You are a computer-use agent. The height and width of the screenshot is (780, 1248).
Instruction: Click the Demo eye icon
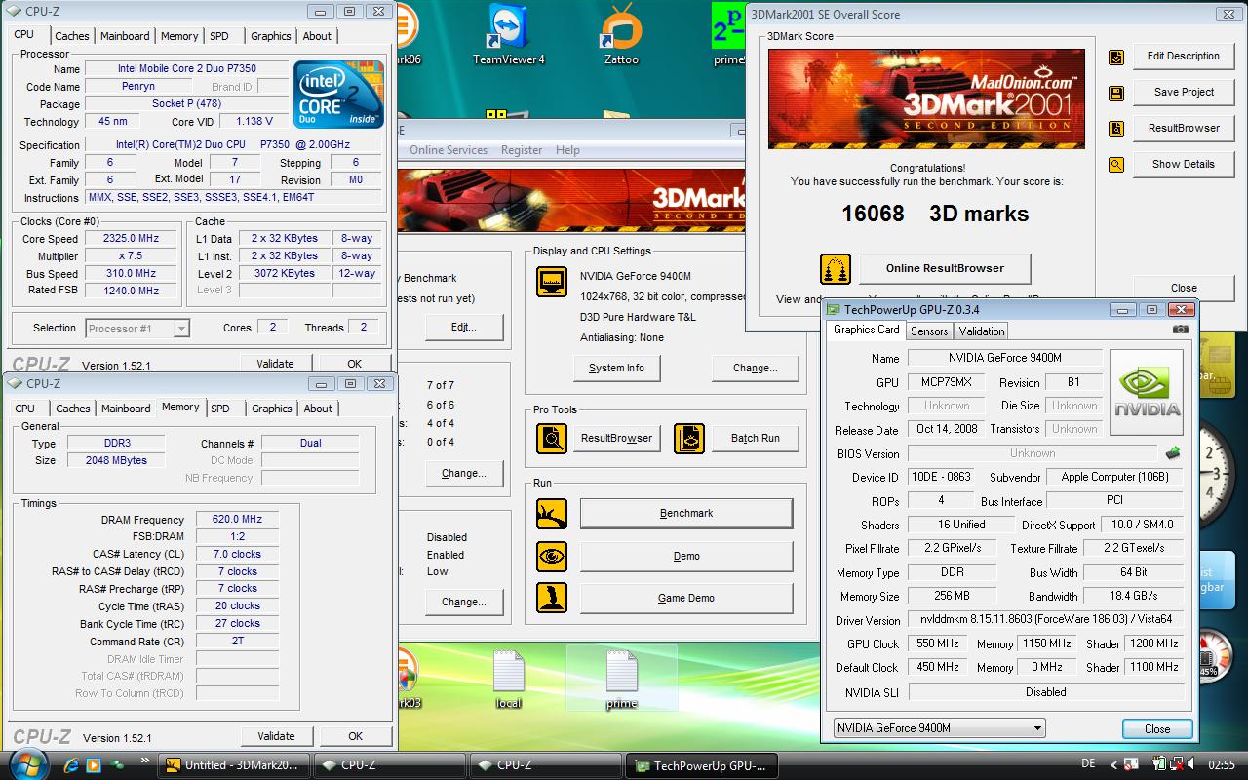point(552,557)
